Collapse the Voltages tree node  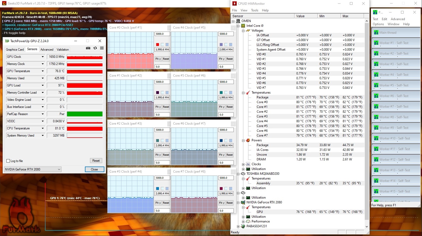(243, 30)
